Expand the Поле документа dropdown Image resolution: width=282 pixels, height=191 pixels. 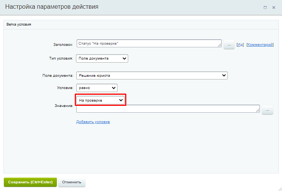pos(152,75)
